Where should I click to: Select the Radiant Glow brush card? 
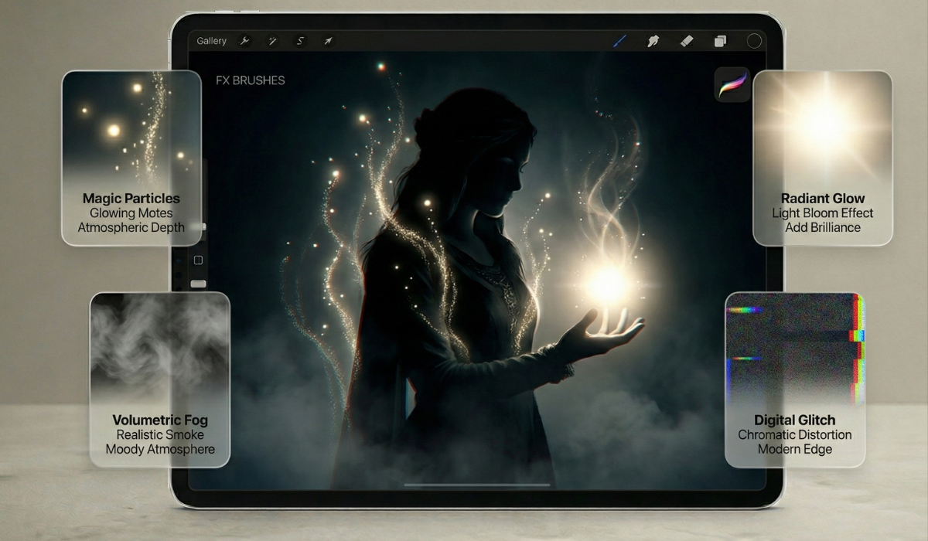click(x=822, y=158)
